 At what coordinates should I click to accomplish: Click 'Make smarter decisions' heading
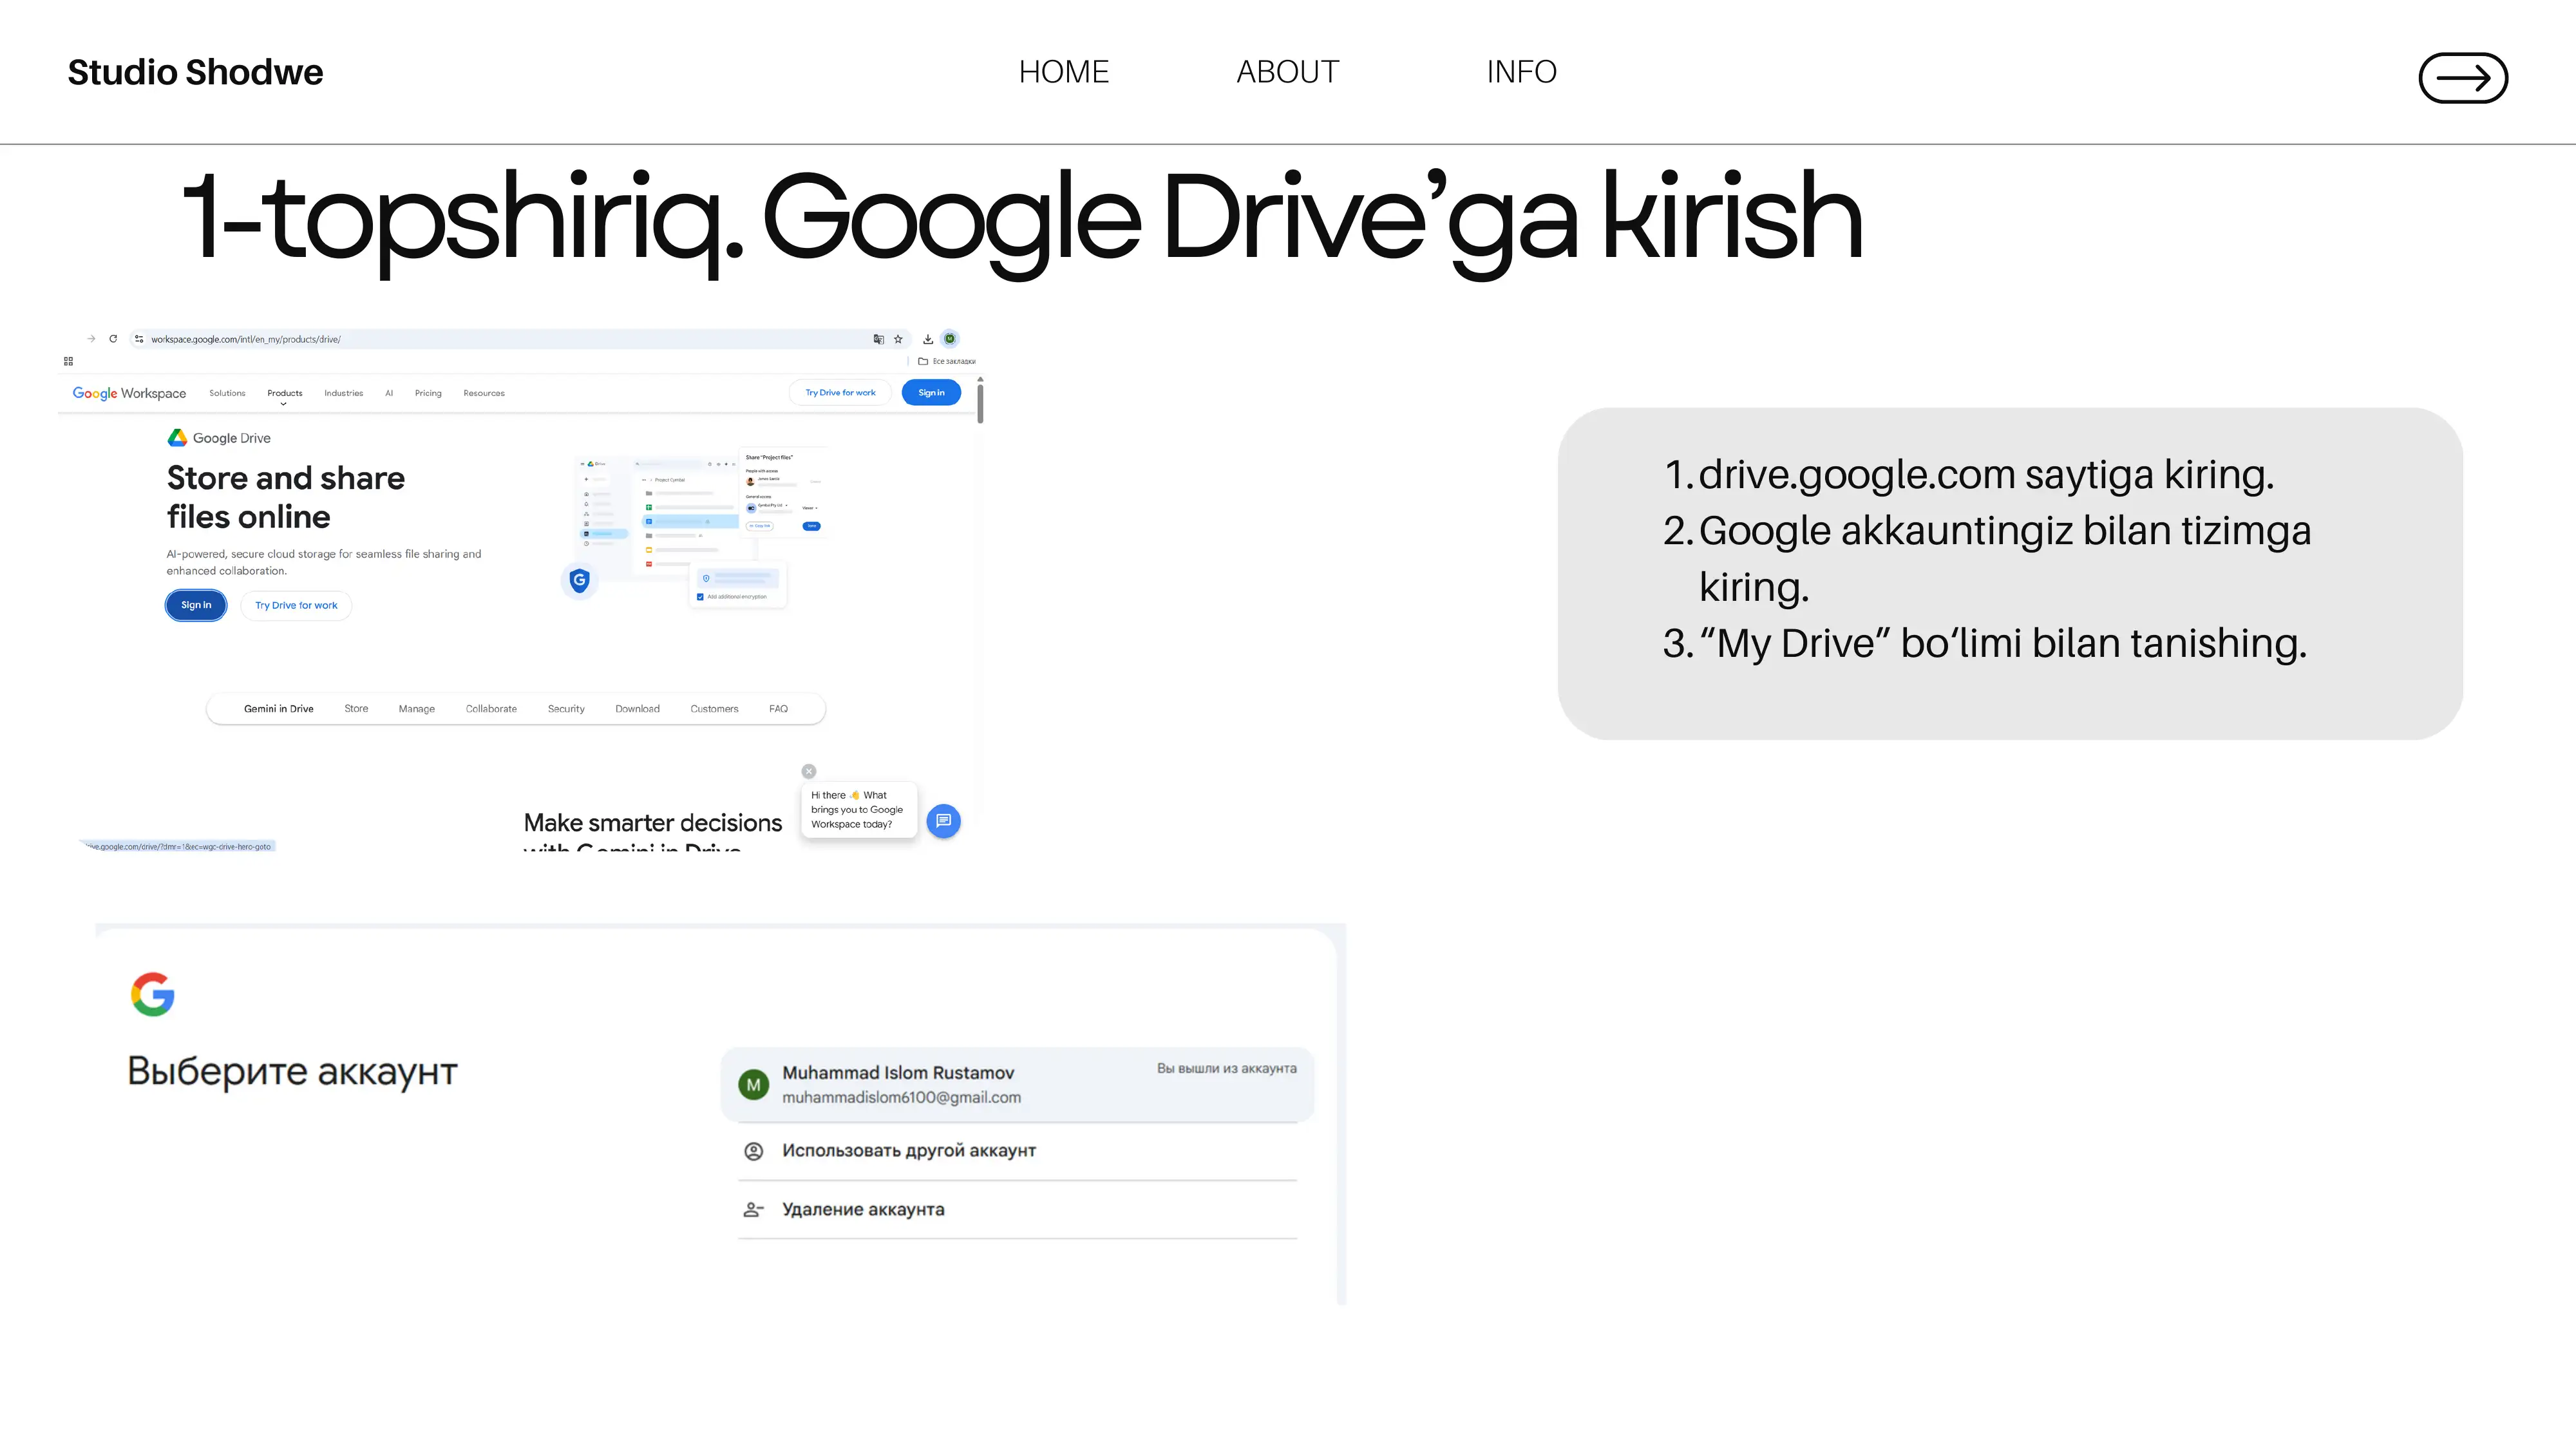(x=653, y=823)
